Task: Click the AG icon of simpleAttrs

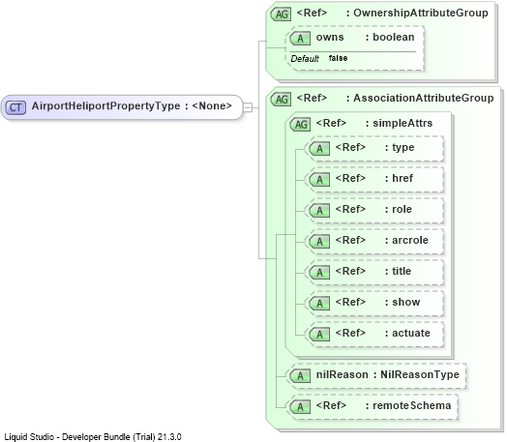Action: (x=300, y=125)
